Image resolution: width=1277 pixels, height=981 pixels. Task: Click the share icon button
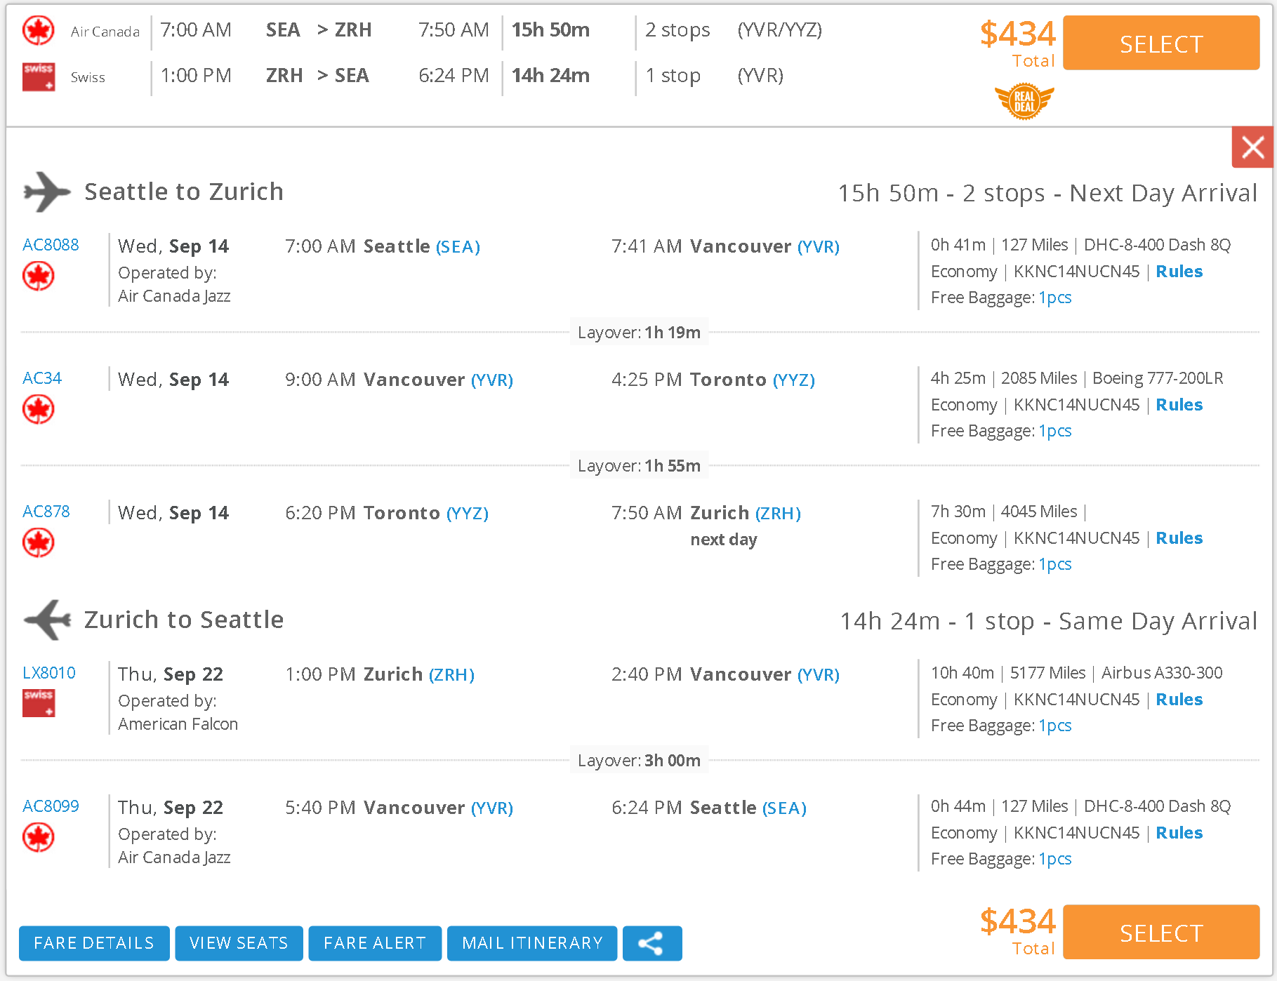tap(651, 942)
